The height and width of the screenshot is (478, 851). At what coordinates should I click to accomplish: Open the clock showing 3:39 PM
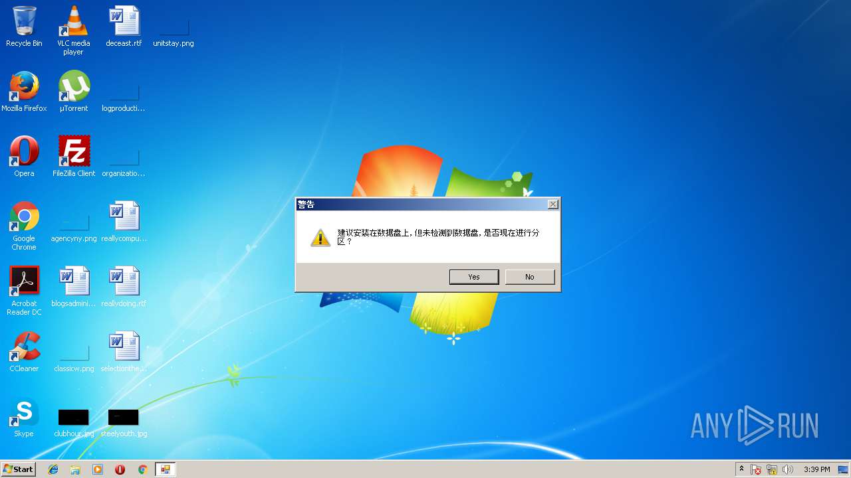click(816, 469)
